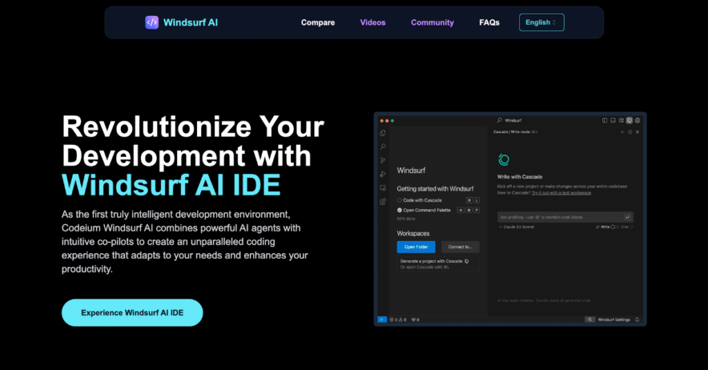Toggle the Write/Chat mode switch
Viewport: 708px width, 370px height.
pos(613,226)
